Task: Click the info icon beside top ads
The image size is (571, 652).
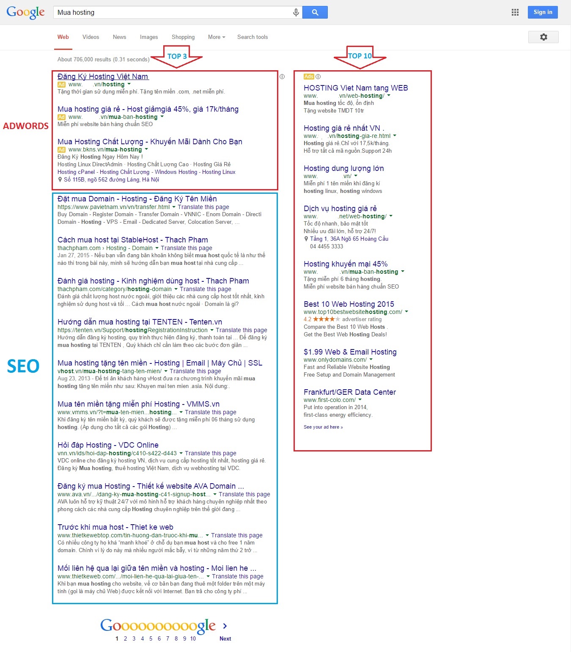Action: point(282,77)
